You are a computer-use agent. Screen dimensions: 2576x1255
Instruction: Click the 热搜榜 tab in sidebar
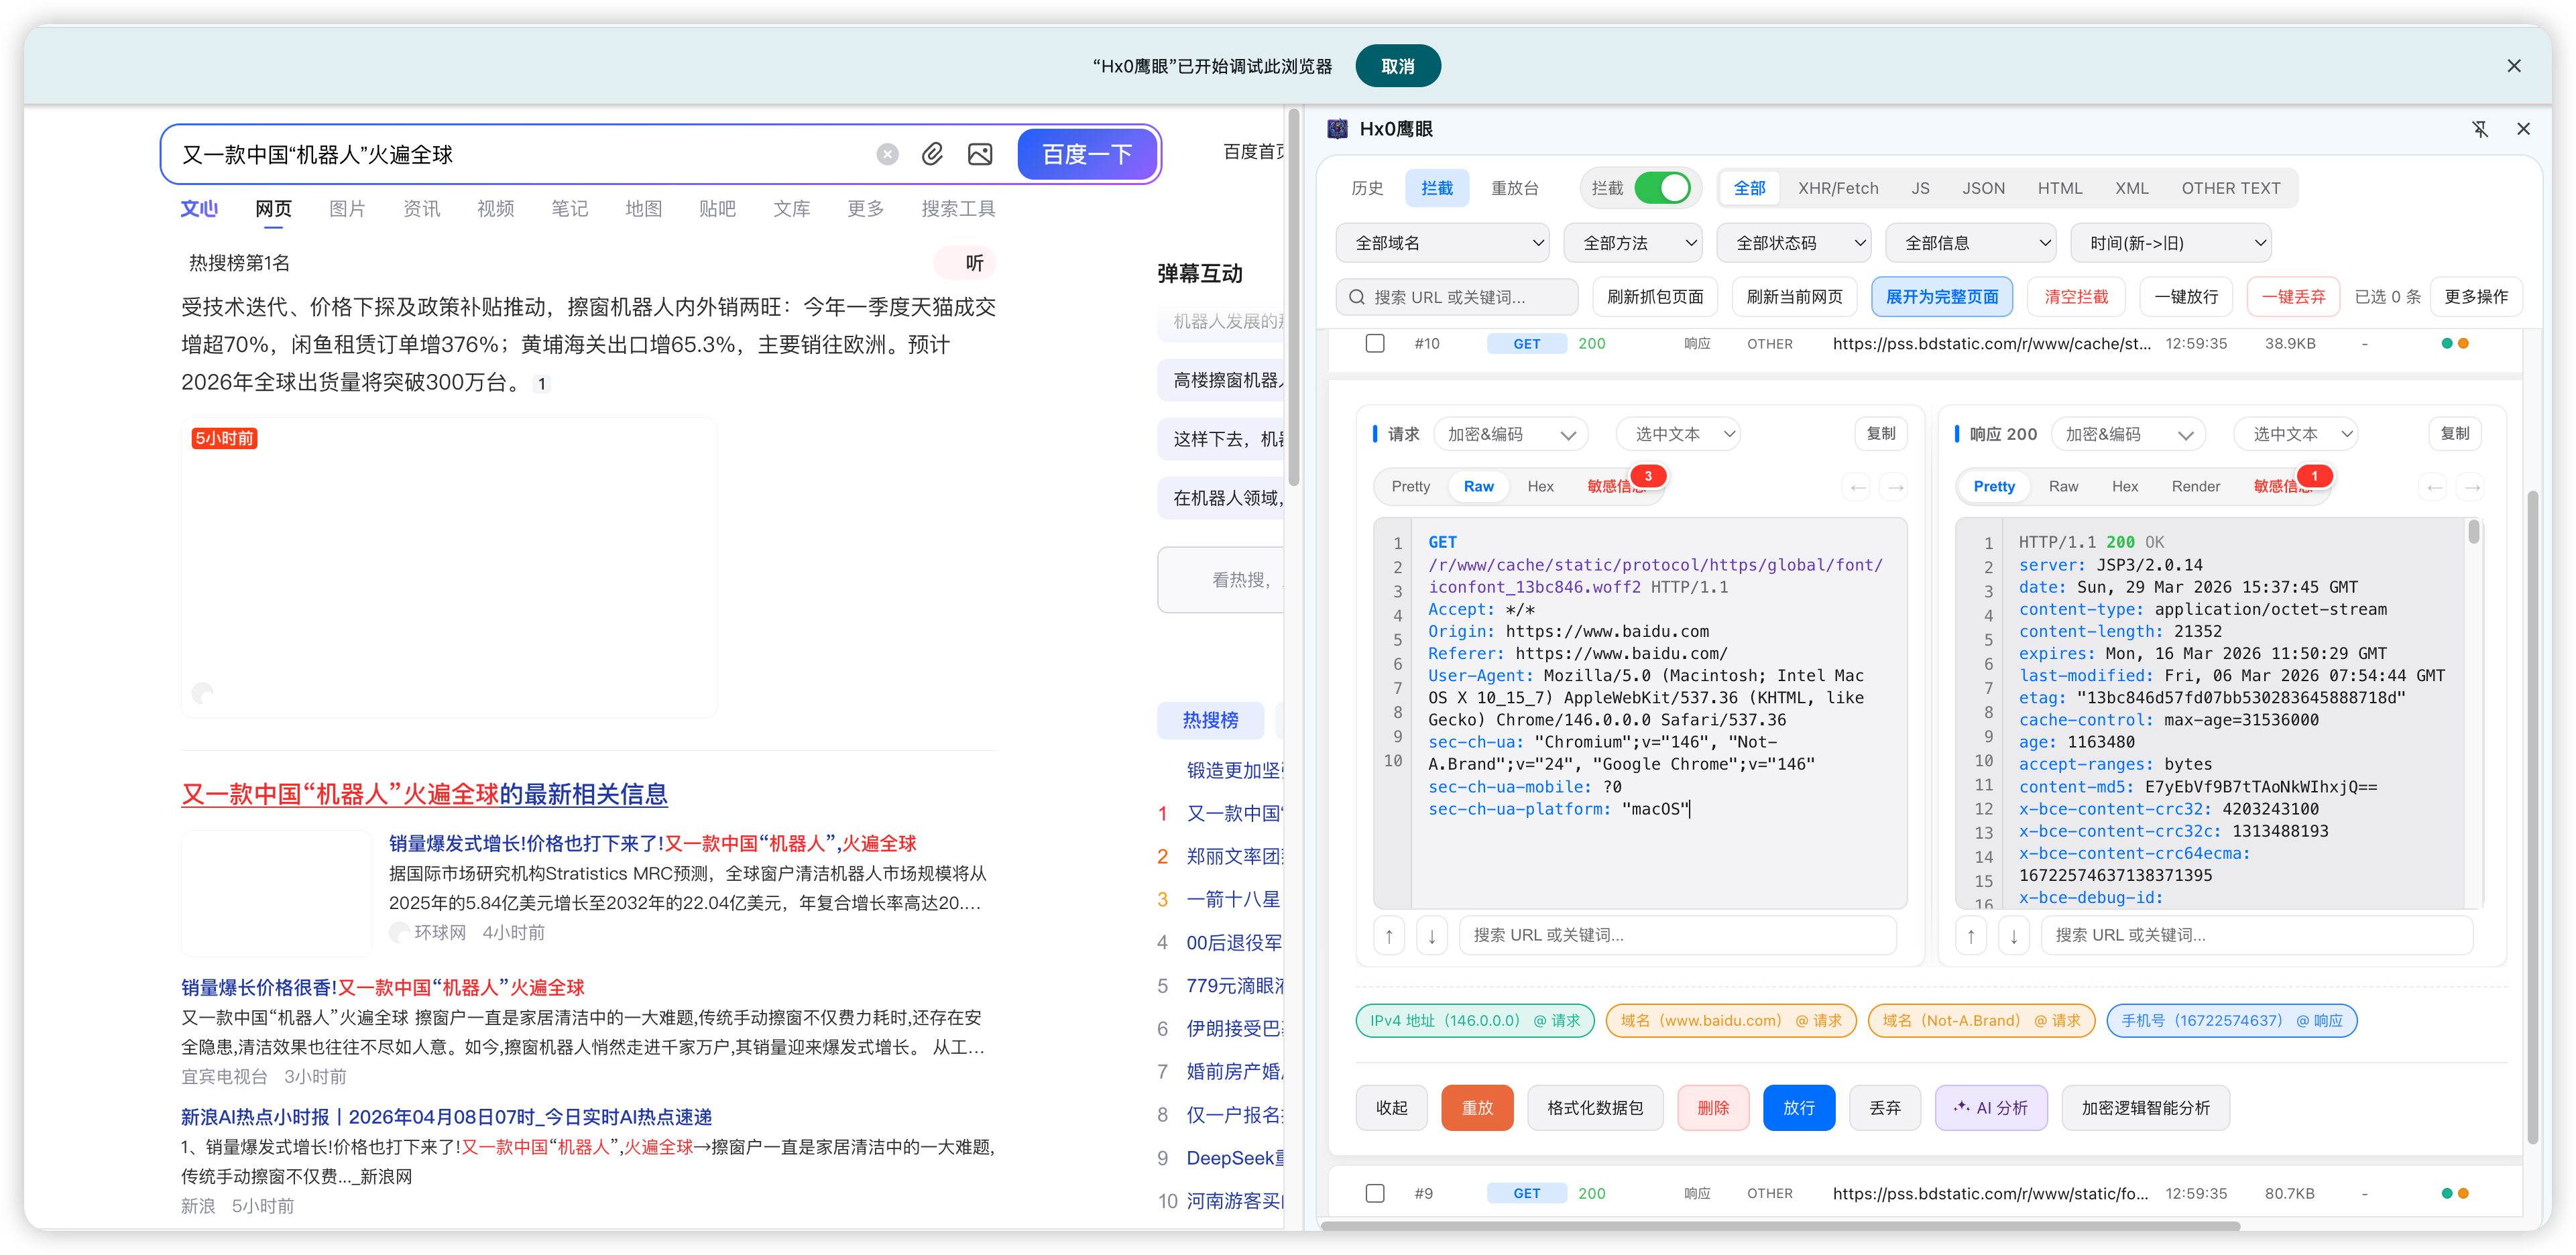click(1210, 720)
